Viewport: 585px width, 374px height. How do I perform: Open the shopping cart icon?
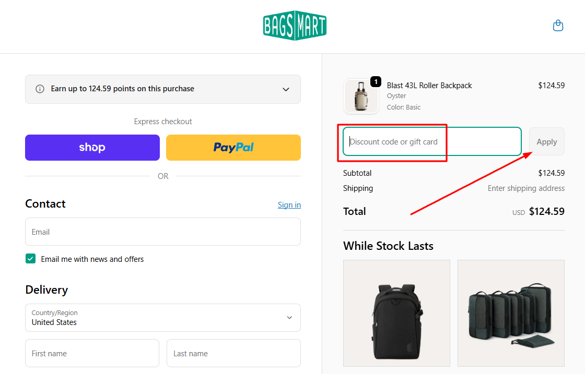[558, 25]
